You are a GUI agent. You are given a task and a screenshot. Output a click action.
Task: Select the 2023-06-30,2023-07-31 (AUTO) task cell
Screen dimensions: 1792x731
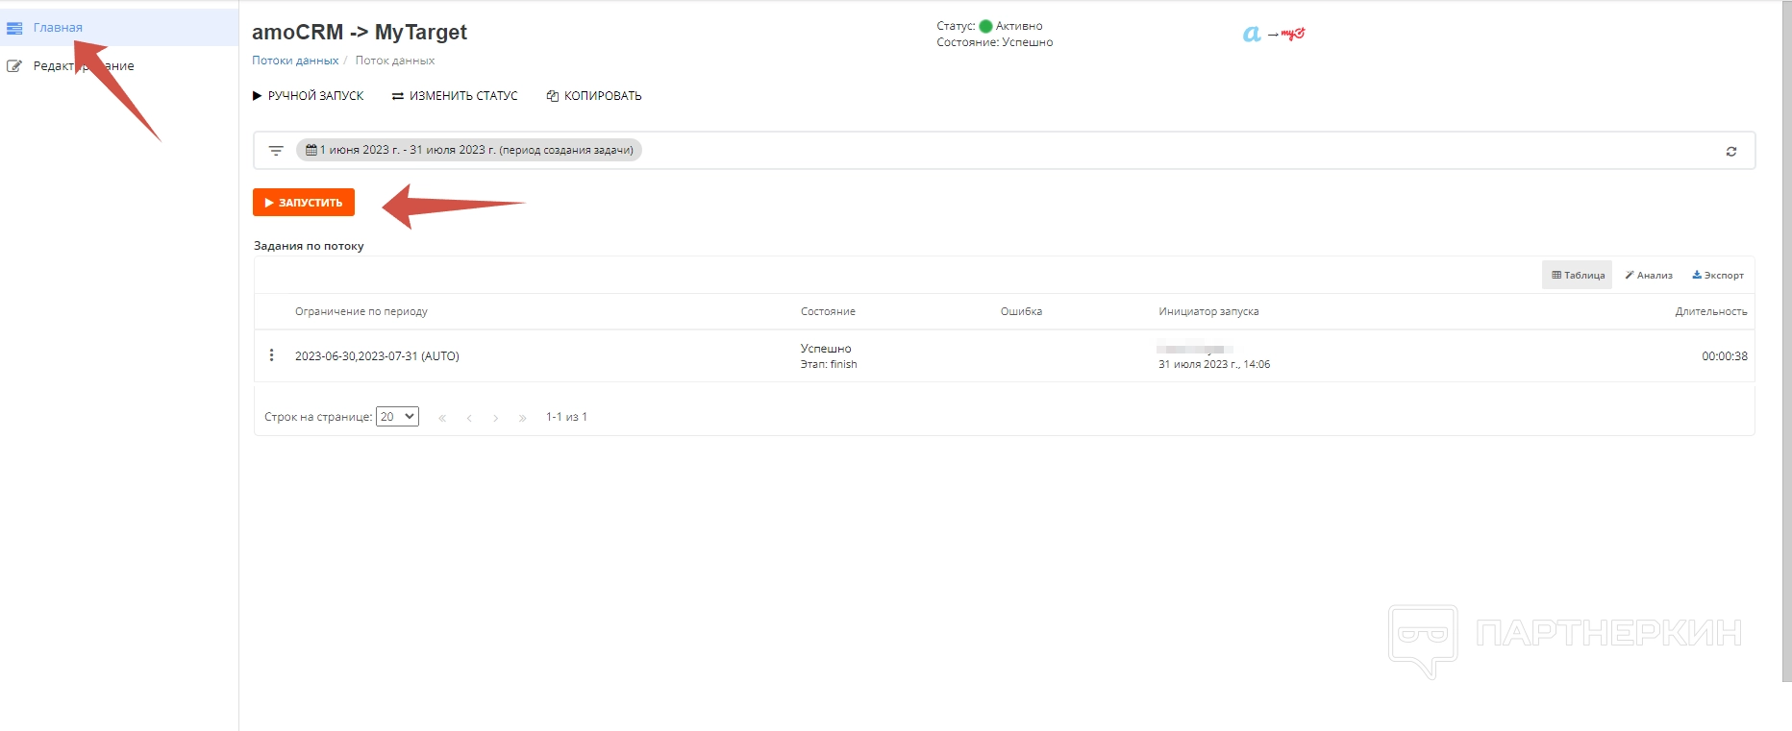377,356
